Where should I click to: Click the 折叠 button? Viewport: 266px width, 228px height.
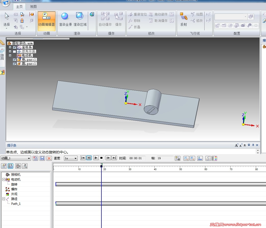[134, 27]
